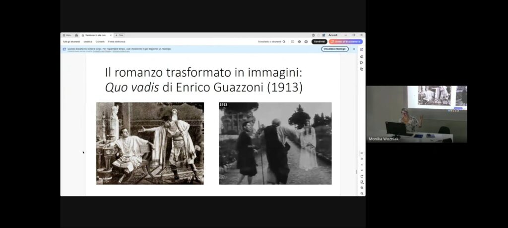The image size is (508, 228).
Task: Click the zoom in magnifier icon
Action: click(362, 188)
